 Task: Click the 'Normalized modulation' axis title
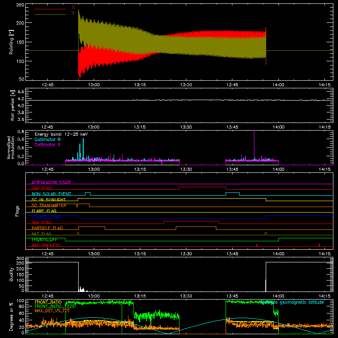click(11, 147)
